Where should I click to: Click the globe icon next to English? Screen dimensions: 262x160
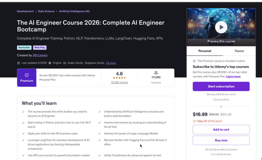point(50,63)
